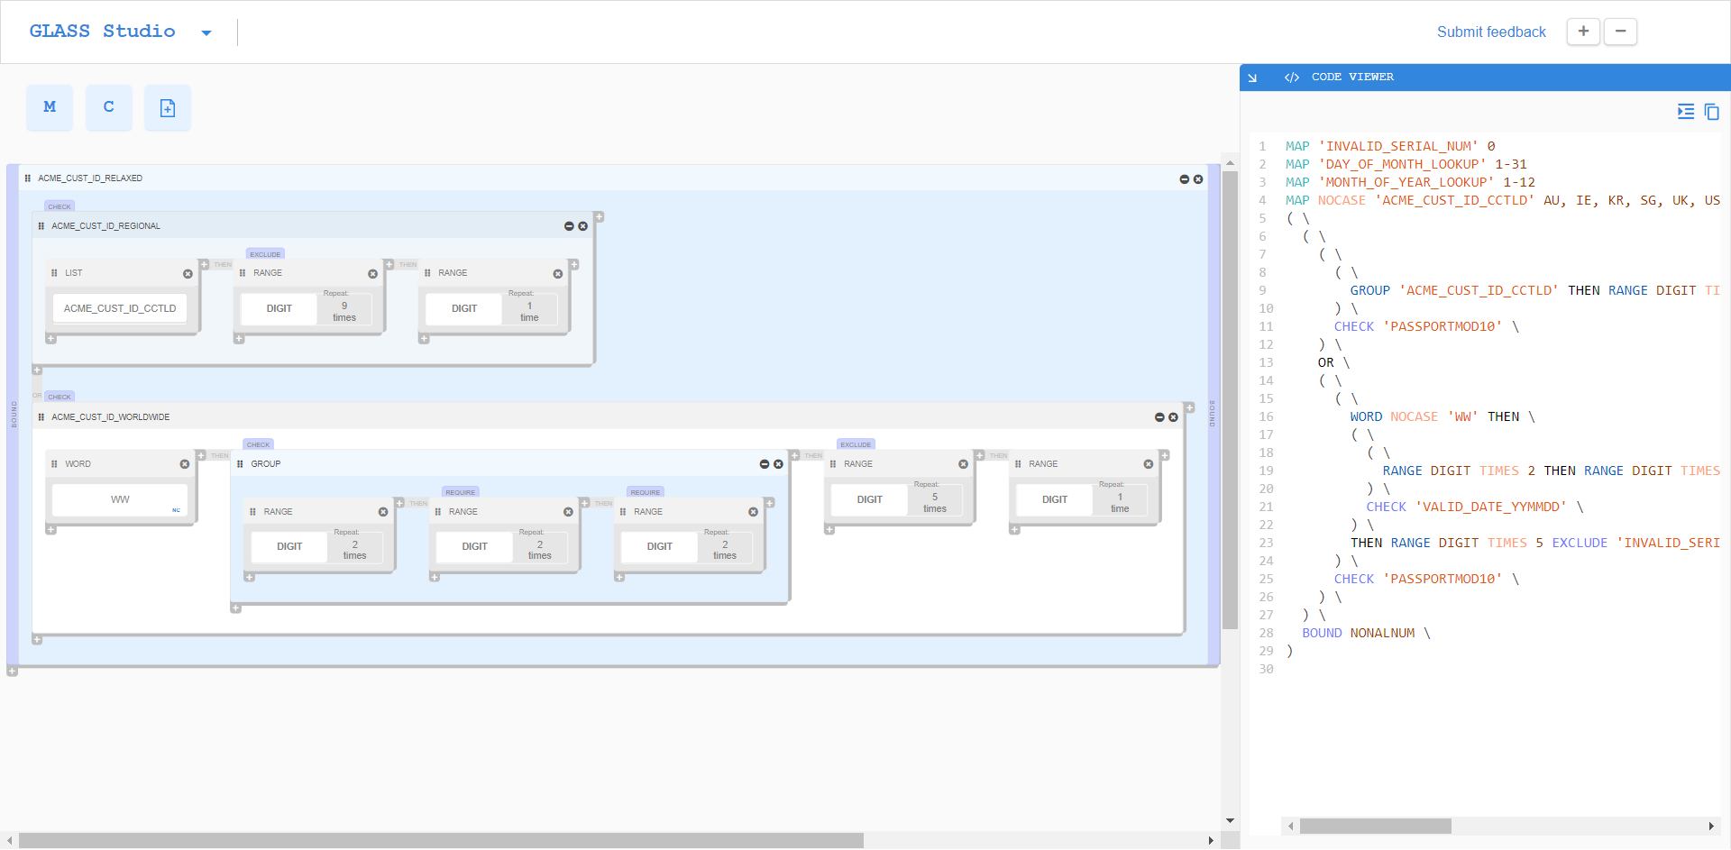
Task: Click code line CHECK 'VALID_DATE_YYMMDD'
Action: [1474, 507]
